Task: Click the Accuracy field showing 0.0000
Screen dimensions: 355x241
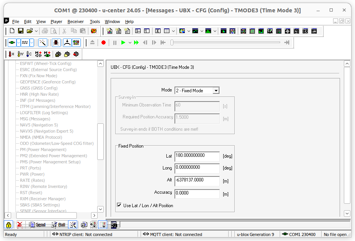Action: (x=197, y=194)
